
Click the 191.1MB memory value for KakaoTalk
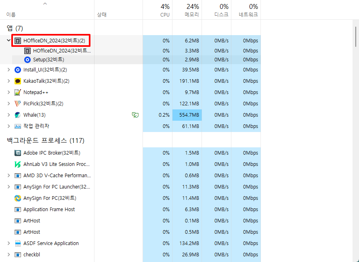click(x=189, y=81)
